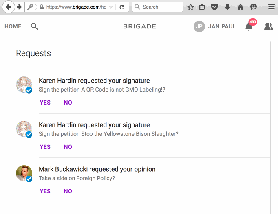
Task: Decline NO for Yellowstone Bison petition
Action: pos(68,147)
